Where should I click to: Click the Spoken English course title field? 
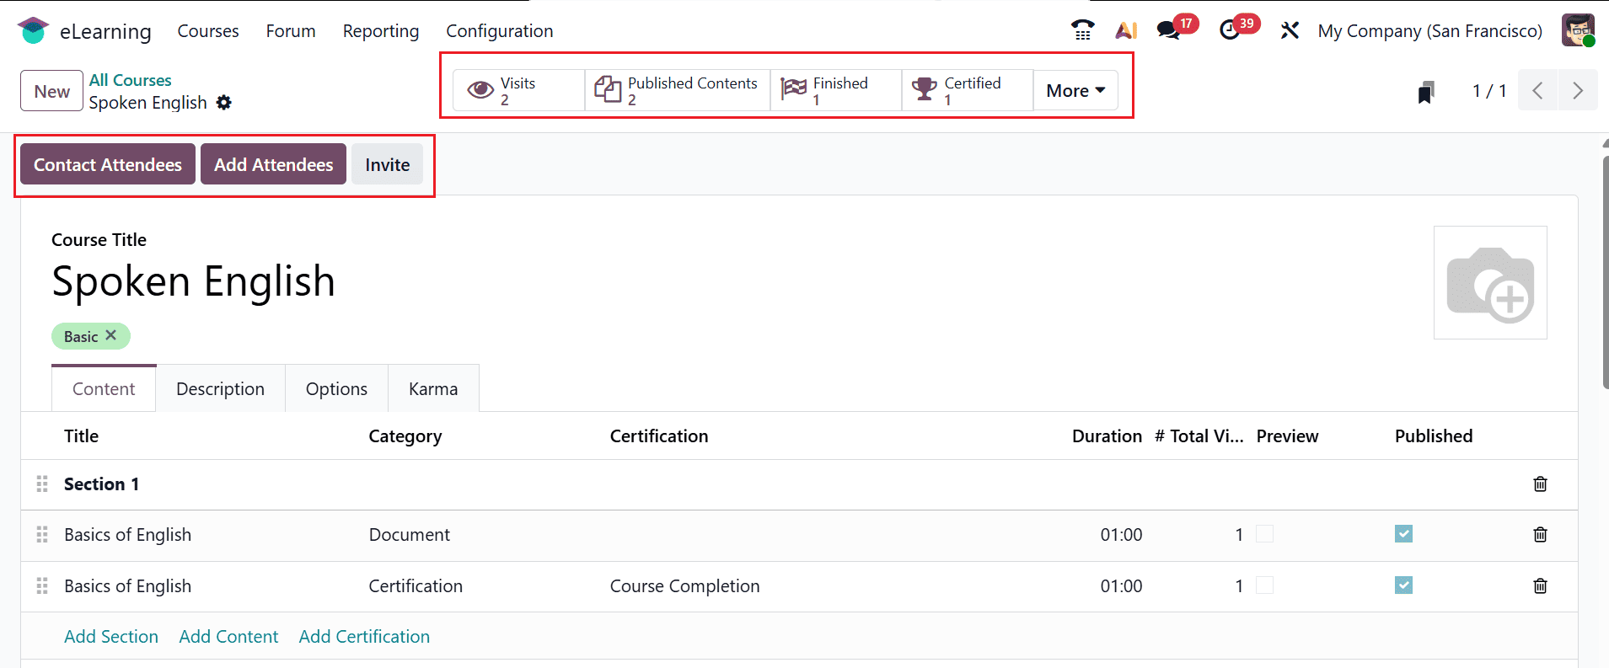click(x=193, y=281)
